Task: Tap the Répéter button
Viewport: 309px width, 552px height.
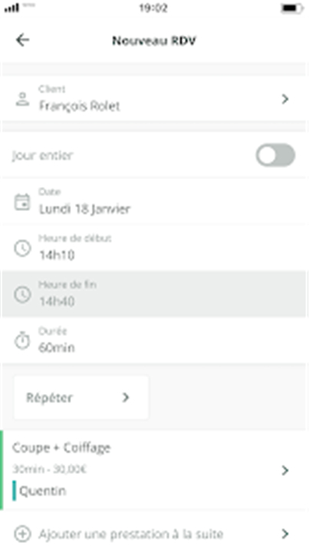Action: [81, 397]
